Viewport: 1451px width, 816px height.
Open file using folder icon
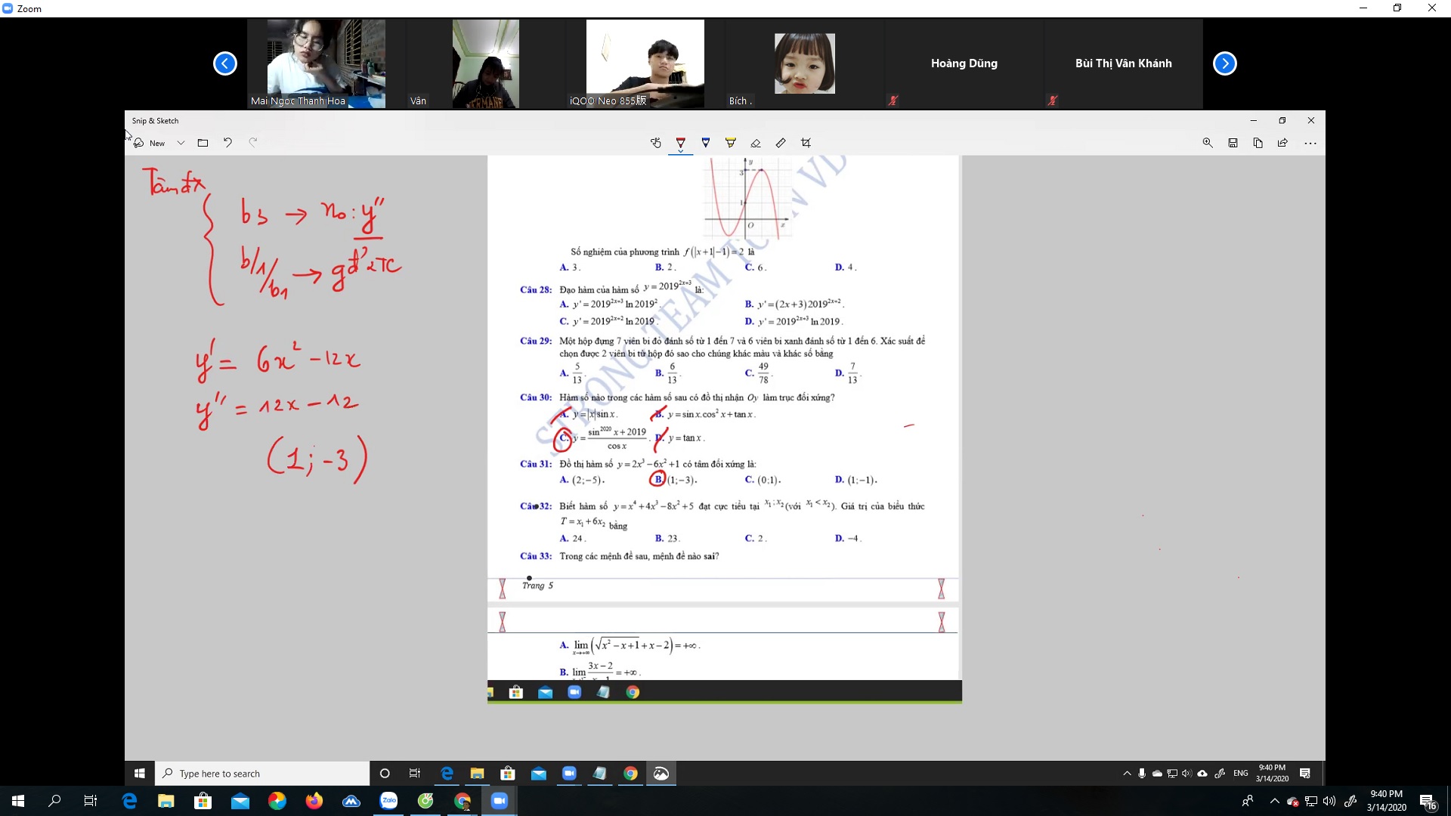coord(203,143)
